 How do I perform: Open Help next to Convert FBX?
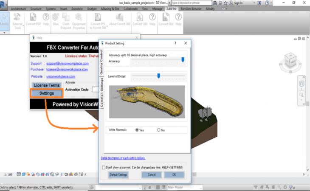click(x=178, y=20)
